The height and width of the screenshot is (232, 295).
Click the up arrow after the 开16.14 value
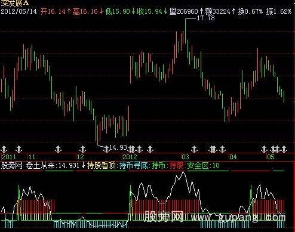pos(69,11)
